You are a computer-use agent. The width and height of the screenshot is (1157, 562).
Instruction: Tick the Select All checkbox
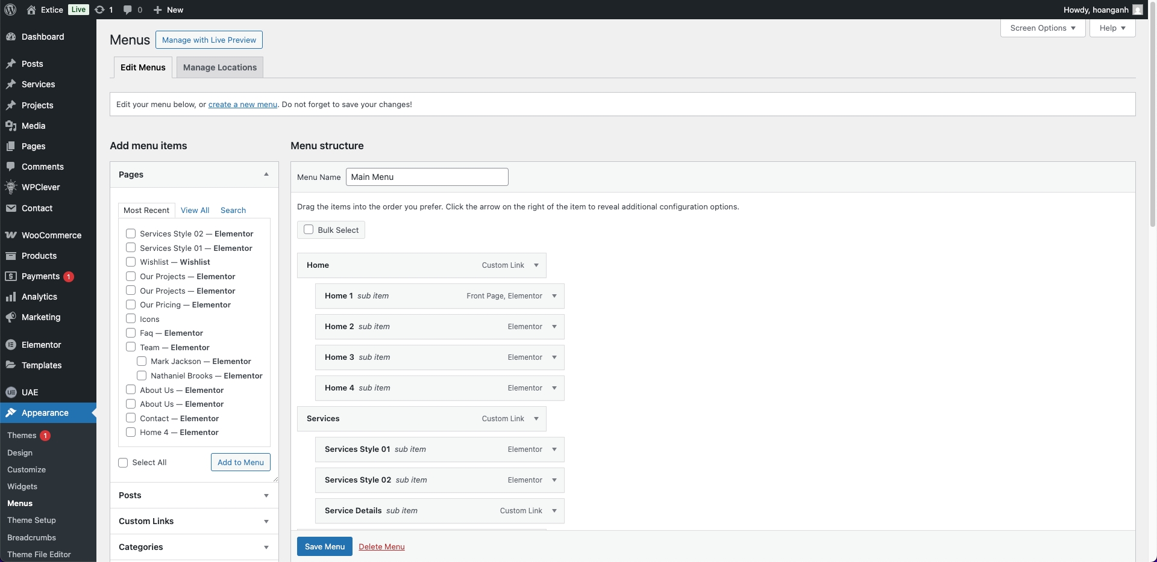[x=123, y=463]
